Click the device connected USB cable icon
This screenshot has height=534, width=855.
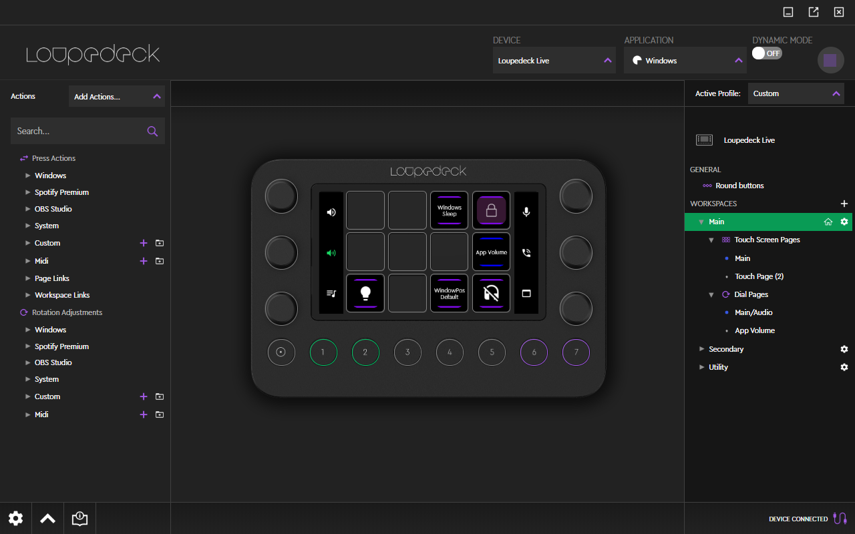coord(840,519)
